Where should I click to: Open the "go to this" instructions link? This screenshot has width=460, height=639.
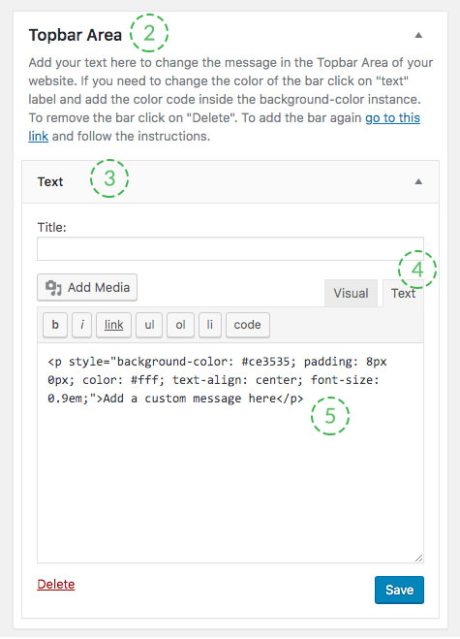tap(392, 118)
